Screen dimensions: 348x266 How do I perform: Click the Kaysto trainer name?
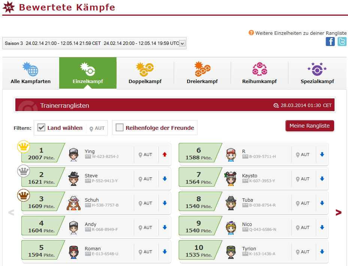click(249, 175)
